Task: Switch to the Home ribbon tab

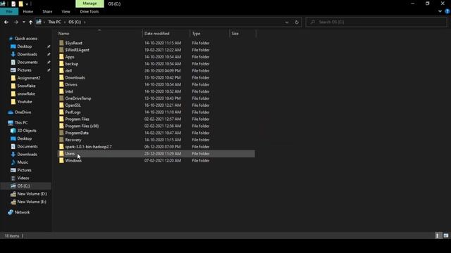Action: (x=28, y=11)
